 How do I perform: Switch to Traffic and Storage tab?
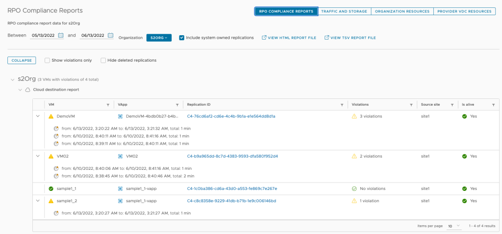pyautogui.click(x=344, y=11)
